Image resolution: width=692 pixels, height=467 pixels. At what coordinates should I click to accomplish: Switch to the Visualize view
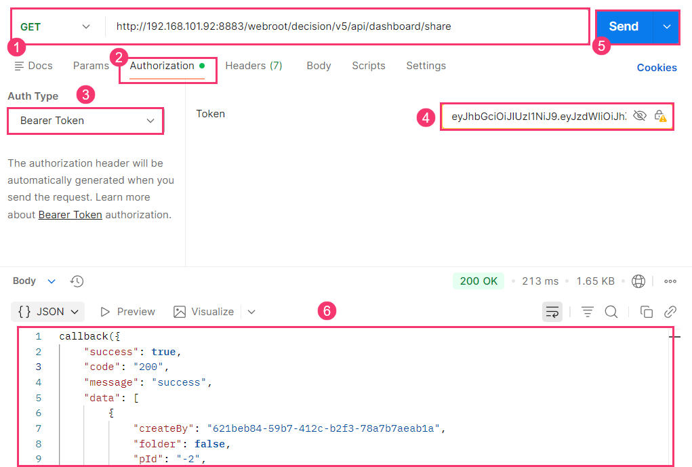click(204, 312)
